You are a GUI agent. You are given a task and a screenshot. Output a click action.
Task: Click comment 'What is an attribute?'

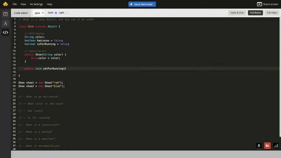click(38, 97)
